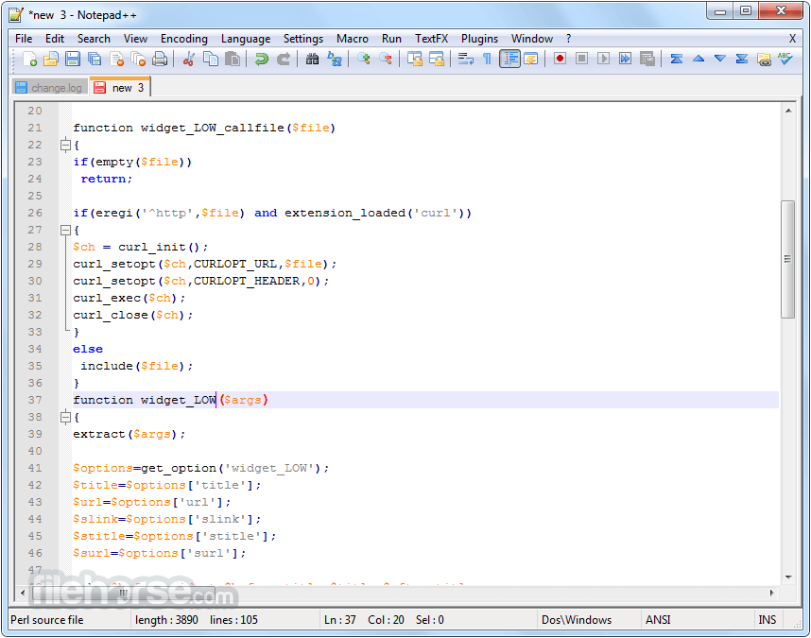Click the Save file icon

[x=73, y=59]
